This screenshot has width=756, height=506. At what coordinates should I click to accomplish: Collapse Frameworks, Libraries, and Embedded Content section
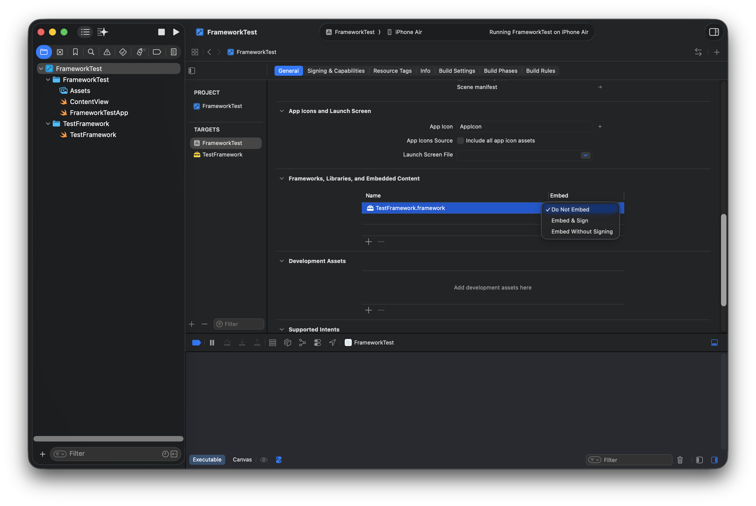[282, 178]
